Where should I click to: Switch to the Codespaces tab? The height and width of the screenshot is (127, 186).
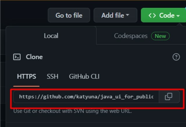click(x=141, y=36)
